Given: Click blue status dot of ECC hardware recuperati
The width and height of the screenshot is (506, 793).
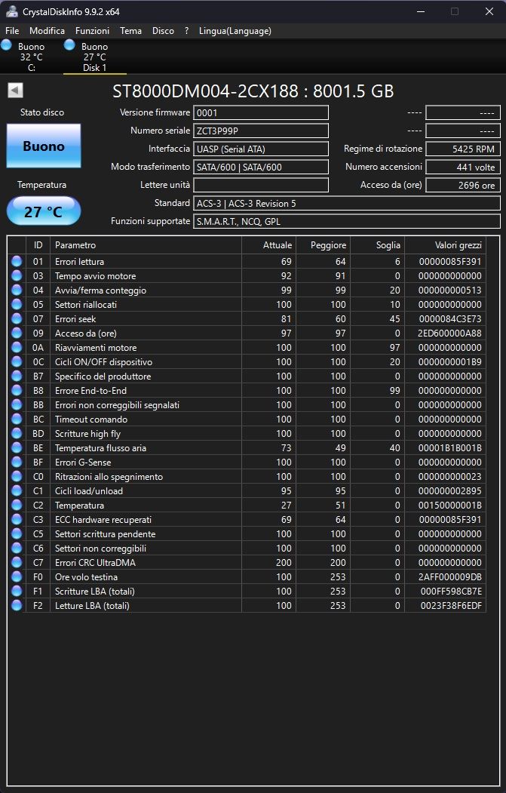Looking at the screenshot, I should point(17,519).
